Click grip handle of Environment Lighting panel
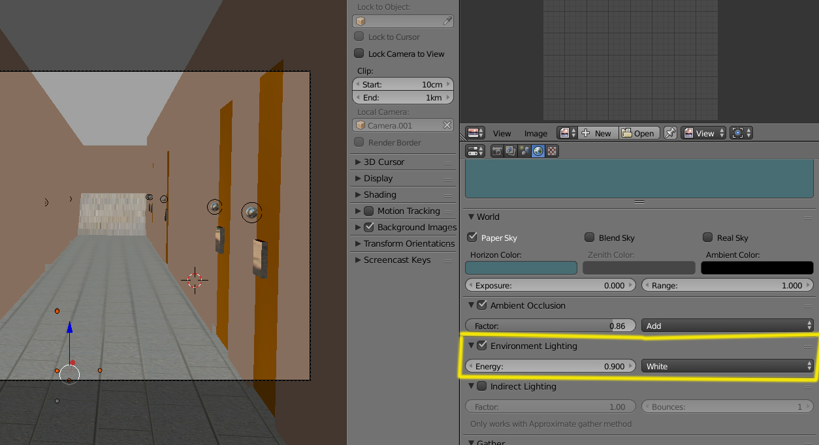Screen dimensions: 819x445 (x=808, y=346)
